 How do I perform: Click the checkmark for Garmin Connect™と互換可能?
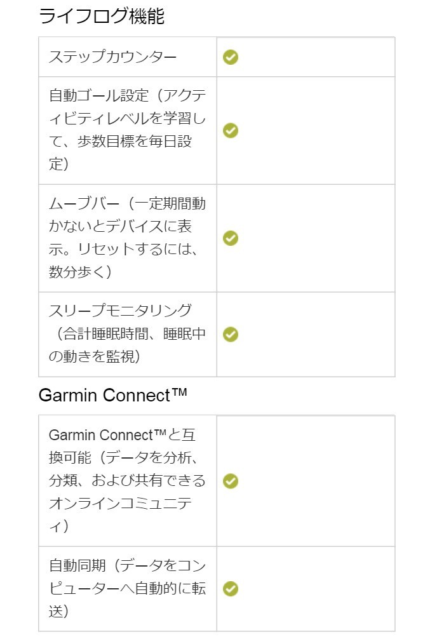point(230,481)
